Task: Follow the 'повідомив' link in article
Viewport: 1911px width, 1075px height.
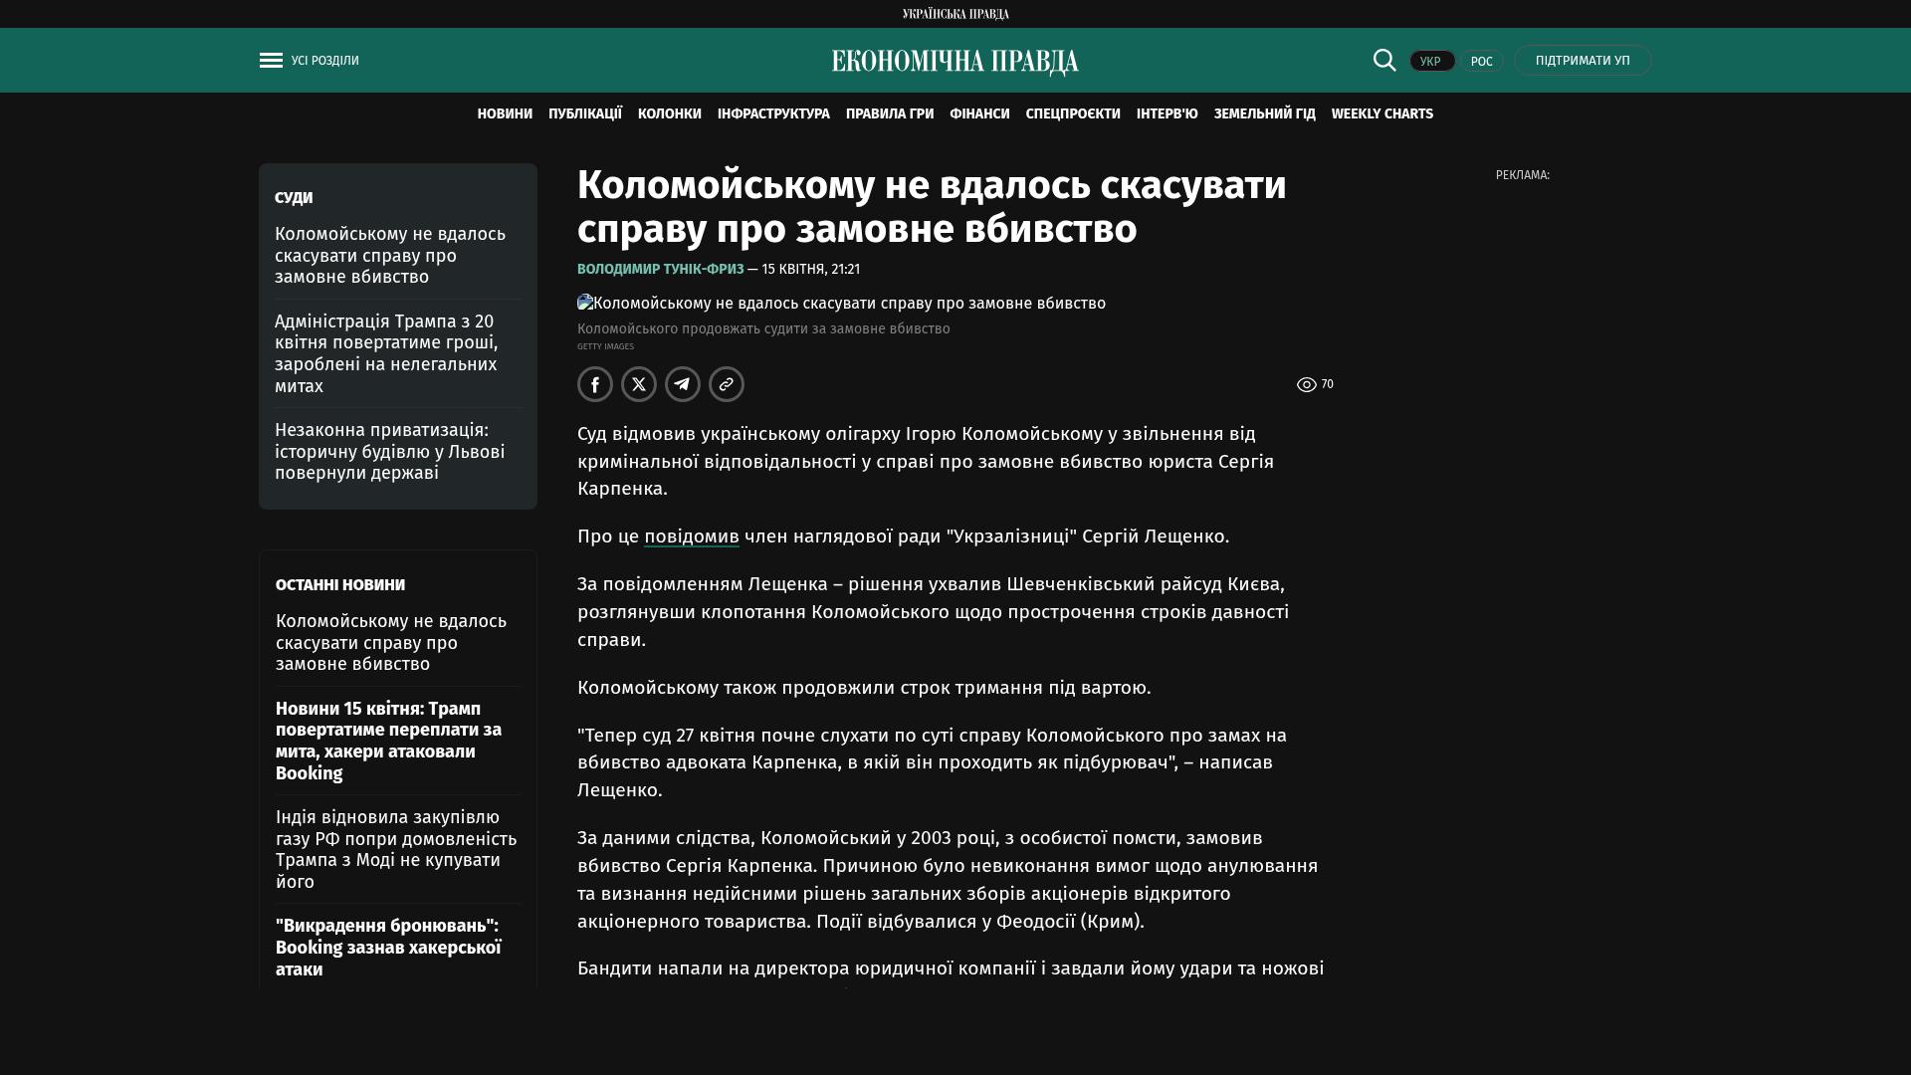Action: pos(691,537)
